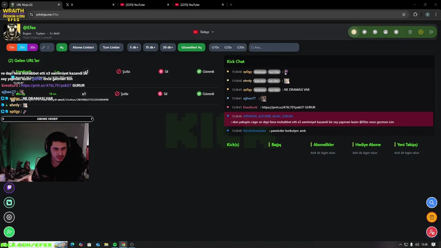Image resolution: width=441 pixels, height=248 pixels.
Task: Click the green calendar icon in the sidebar
Action: coord(9,203)
